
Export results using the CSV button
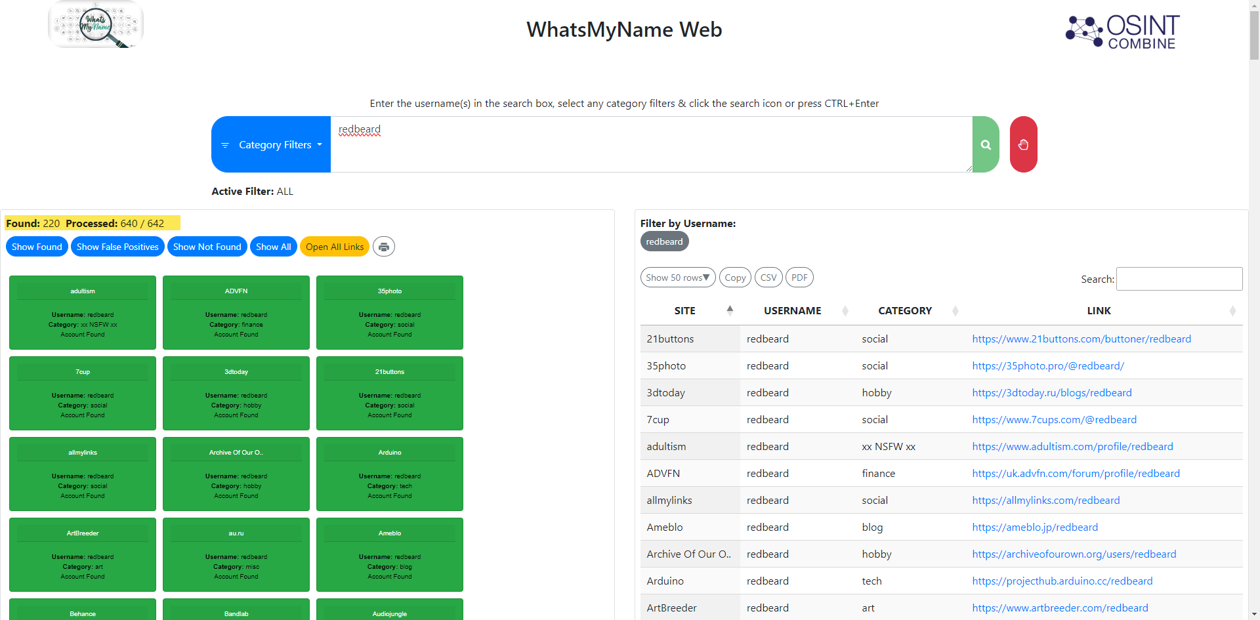tap(768, 277)
